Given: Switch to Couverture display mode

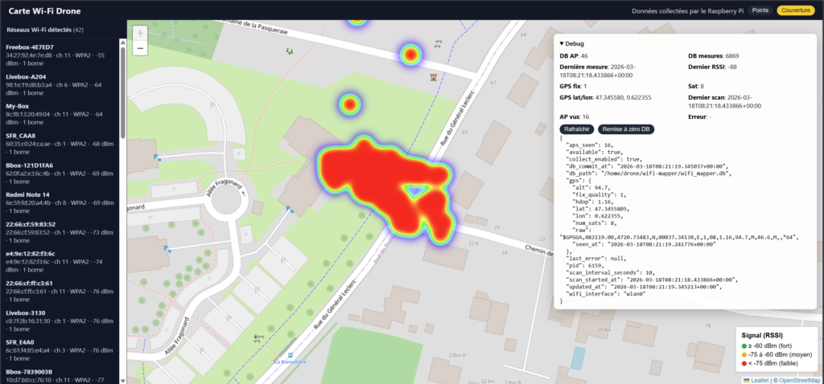Looking at the screenshot, I should pos(796,10).
